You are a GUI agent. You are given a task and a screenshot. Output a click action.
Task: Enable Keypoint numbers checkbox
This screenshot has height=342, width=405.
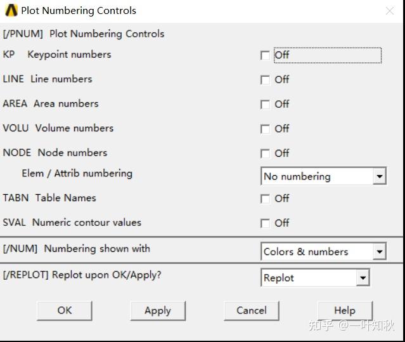coord(265,55)
